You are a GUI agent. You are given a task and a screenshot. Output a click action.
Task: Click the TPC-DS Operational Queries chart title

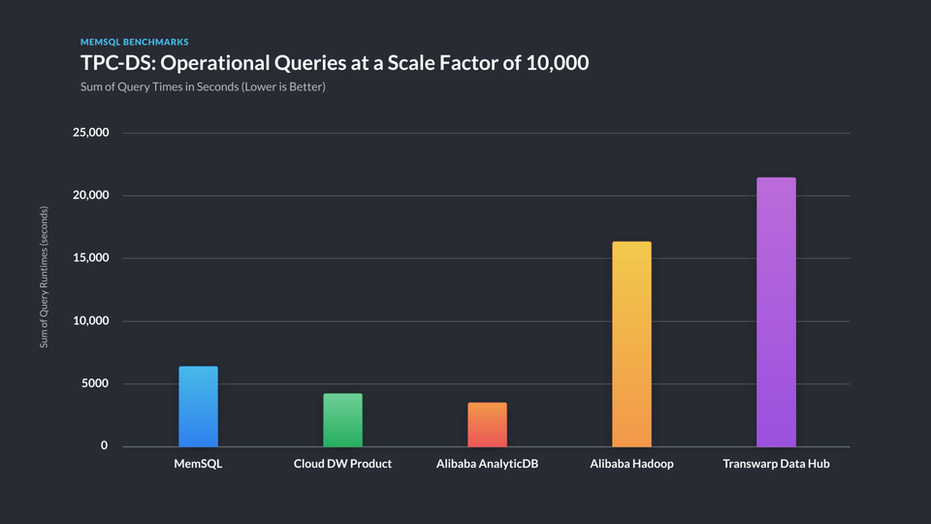[335, 64]
